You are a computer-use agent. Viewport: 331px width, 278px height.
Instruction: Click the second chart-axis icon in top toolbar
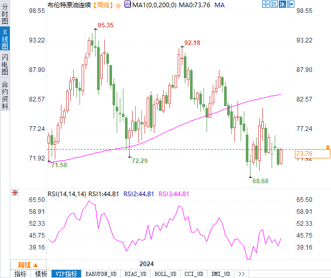274,4
